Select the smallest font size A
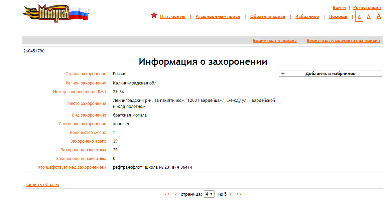Screen dimensions: 389x202 tap(359, 16)
